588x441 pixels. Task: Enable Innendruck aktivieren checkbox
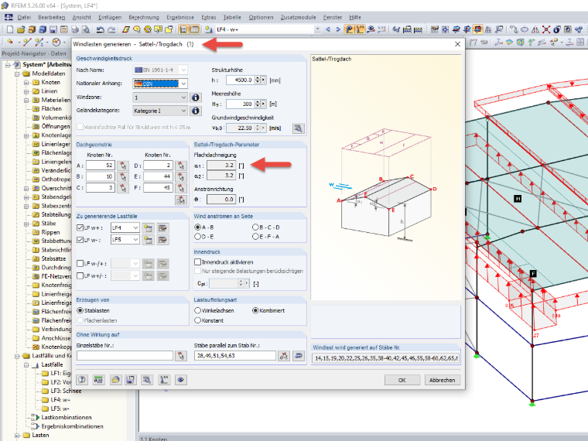coord(197,262)
